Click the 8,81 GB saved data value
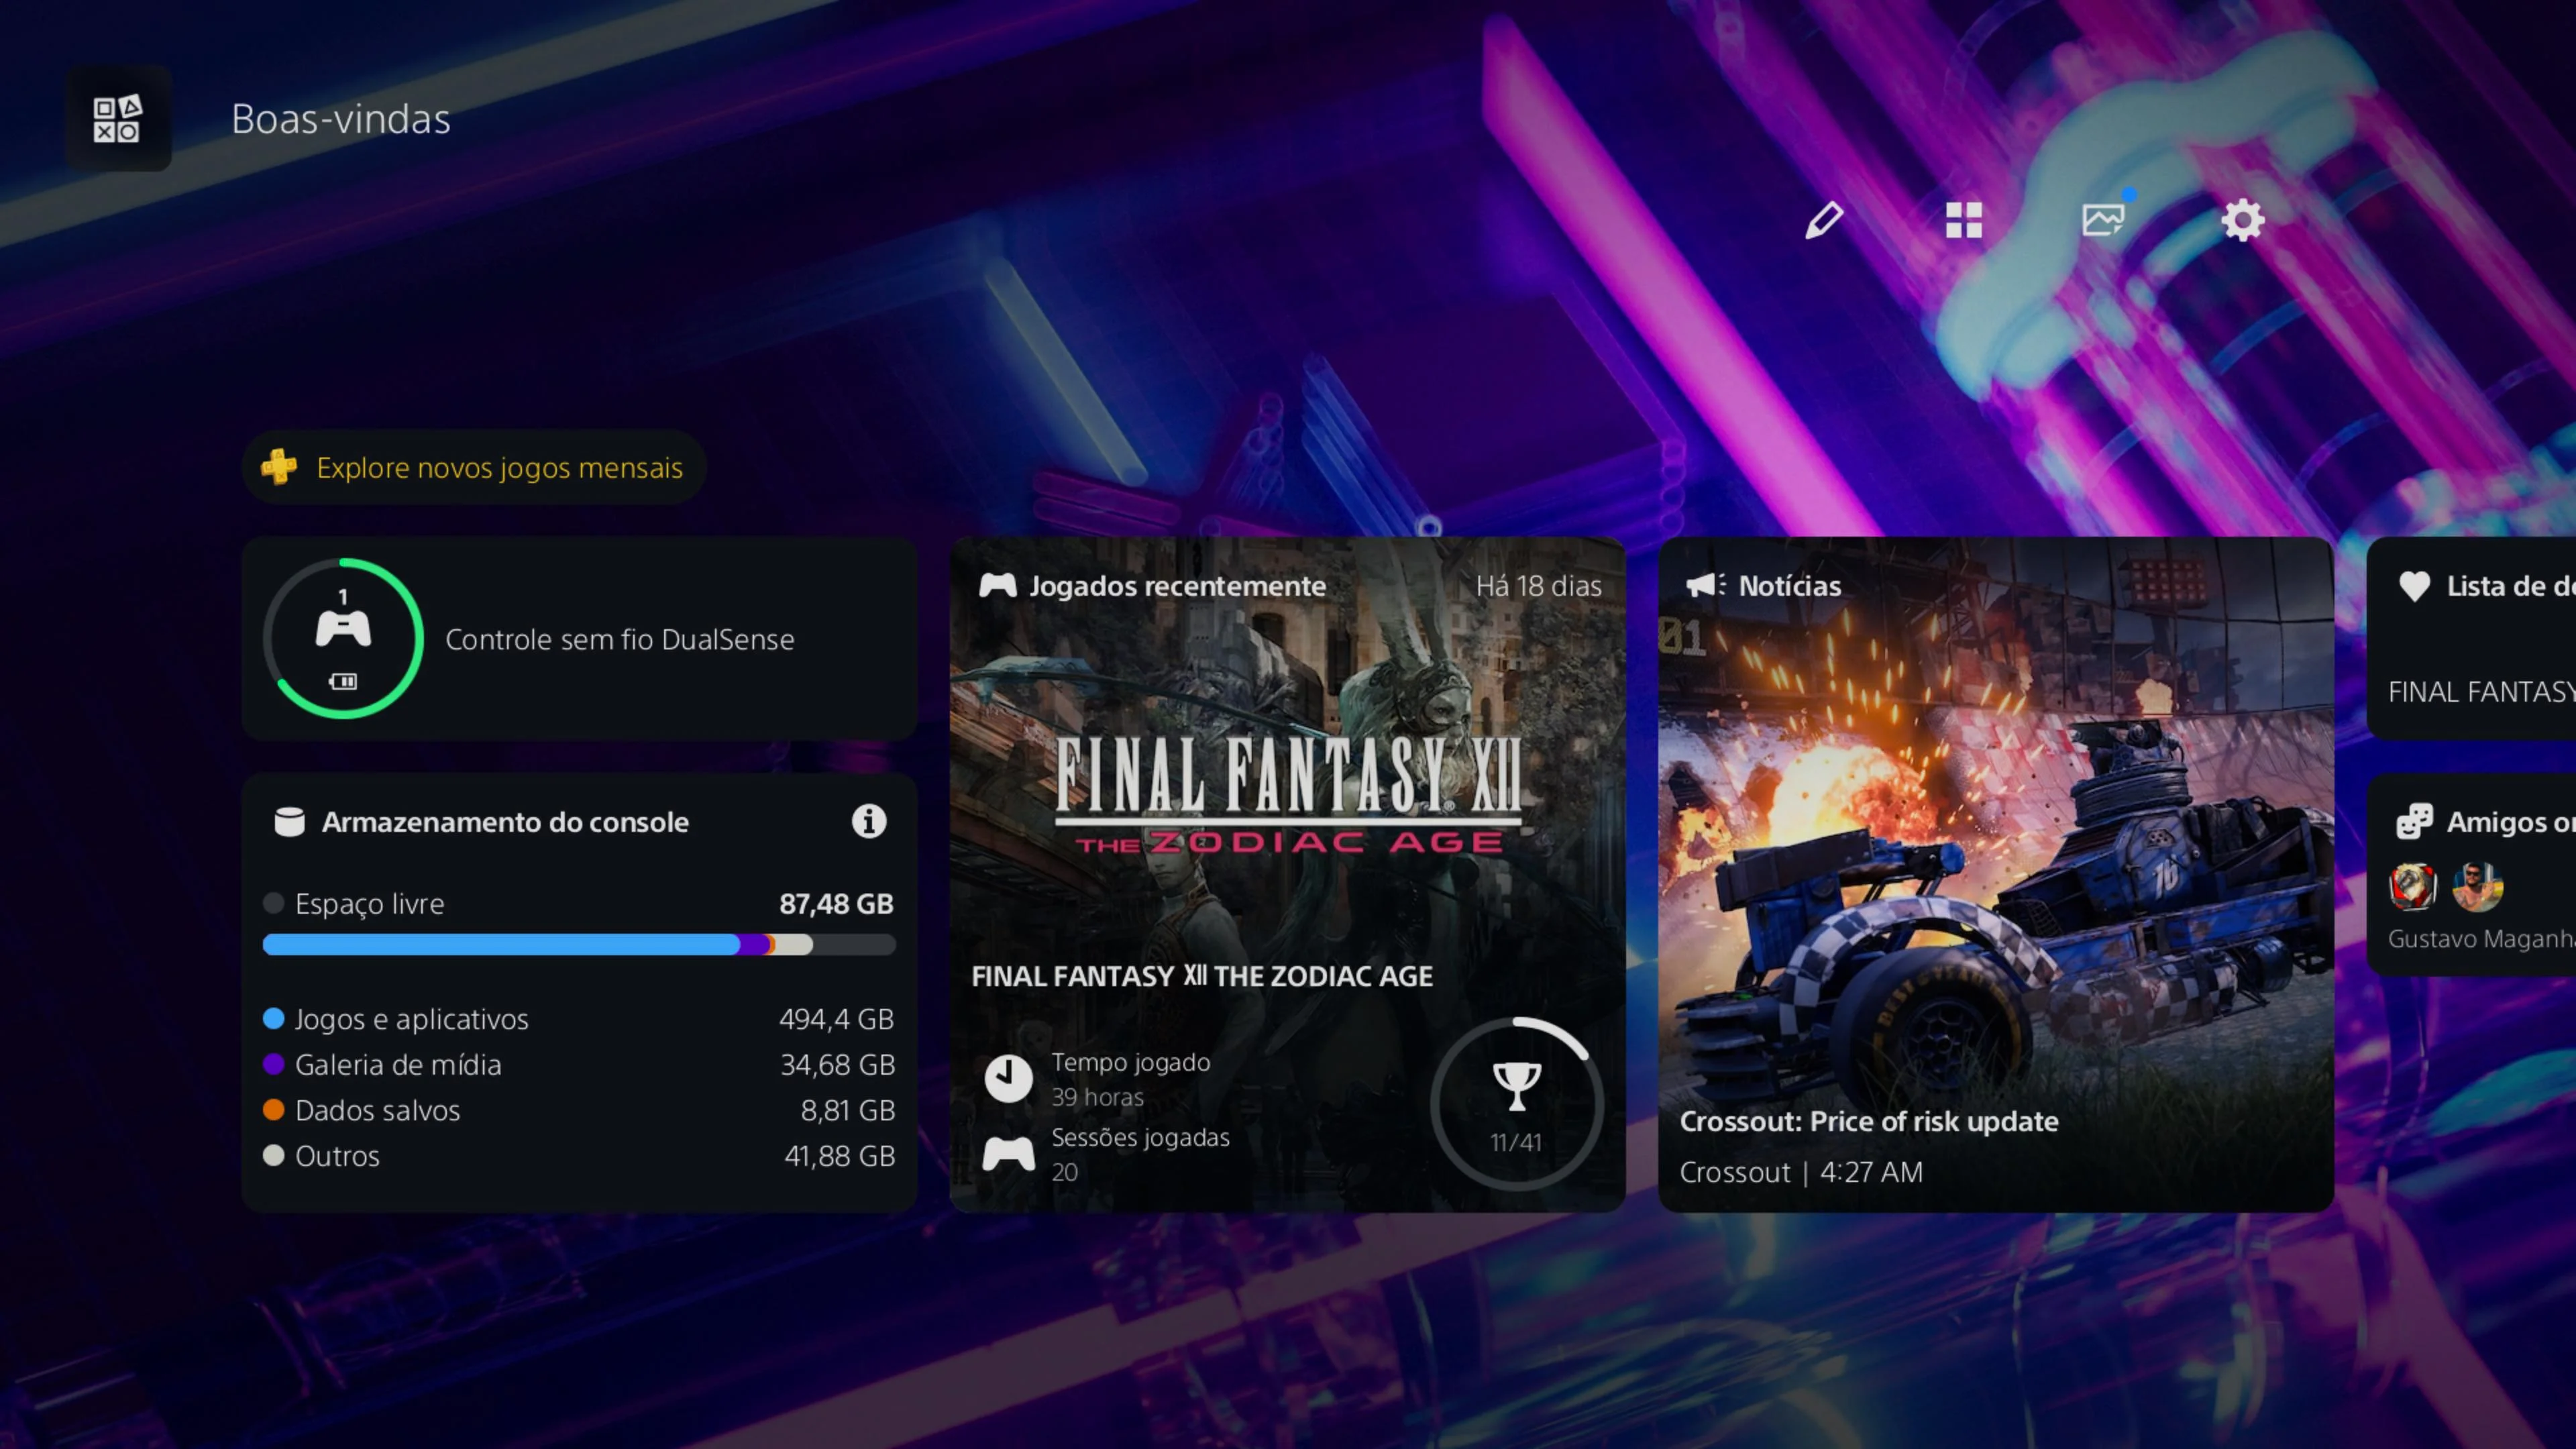Viewport: 2576px width, 1449px height. coord(848,1110)
